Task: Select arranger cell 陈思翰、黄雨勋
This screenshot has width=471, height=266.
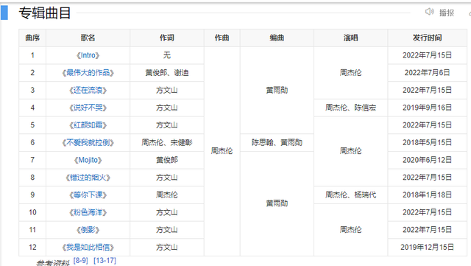Action: tap(277, 143)
